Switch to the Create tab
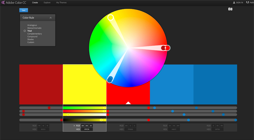The height and width of the screenshot is (140, 254). (x=35, y=3)
